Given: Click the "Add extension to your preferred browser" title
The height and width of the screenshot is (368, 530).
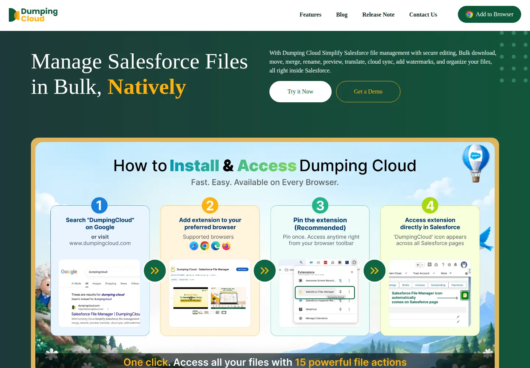Looking at the screenshot, I should coord(210,224).
